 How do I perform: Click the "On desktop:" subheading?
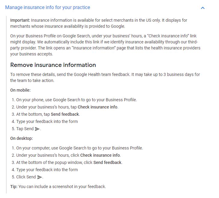pos(22,138)
